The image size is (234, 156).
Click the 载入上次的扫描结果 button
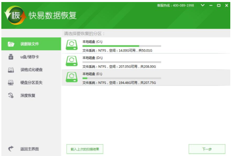(85, 149)
